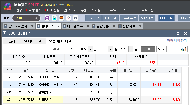Sort by the 수익률 column header

point(172,70)
